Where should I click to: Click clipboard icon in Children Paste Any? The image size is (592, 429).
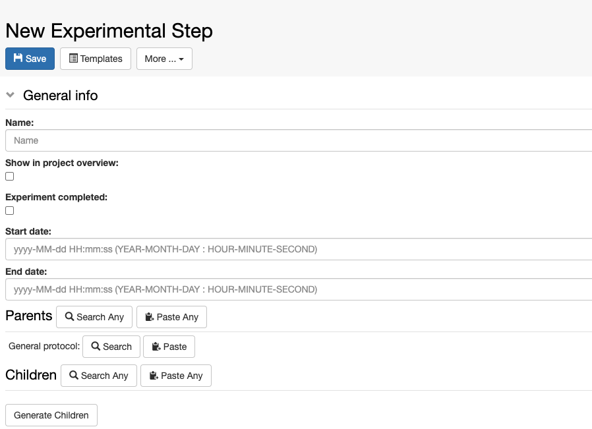(154, 376)
